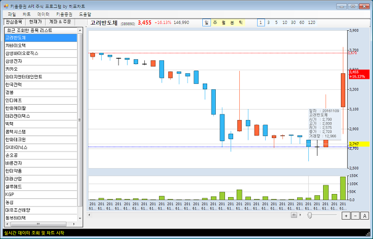Select 테라젠이텍스 in the stock list
This screenshot has height=239, width=373.
click(x=41, y=116)
